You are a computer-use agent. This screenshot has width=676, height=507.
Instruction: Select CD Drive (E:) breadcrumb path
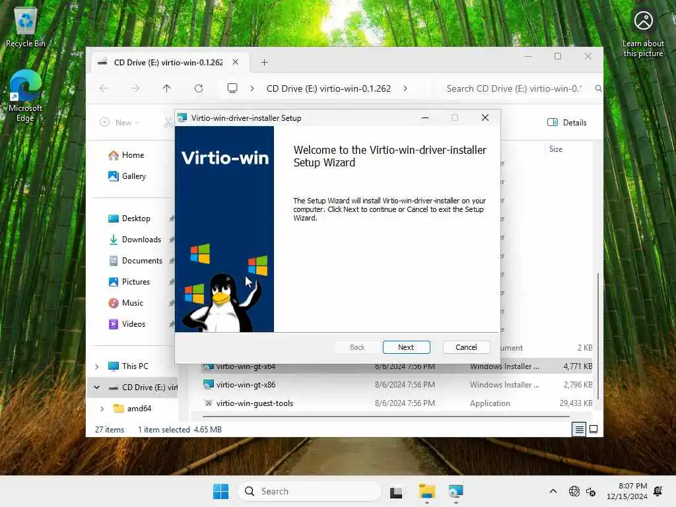329,88
